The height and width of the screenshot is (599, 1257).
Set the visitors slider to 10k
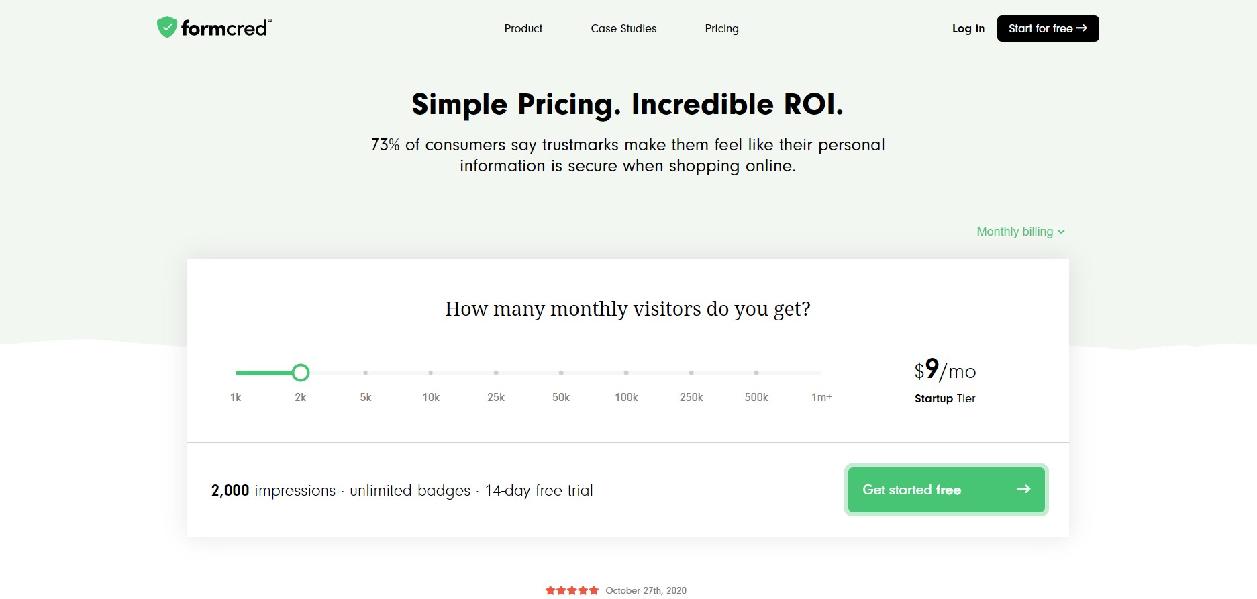tap(431, 373)
